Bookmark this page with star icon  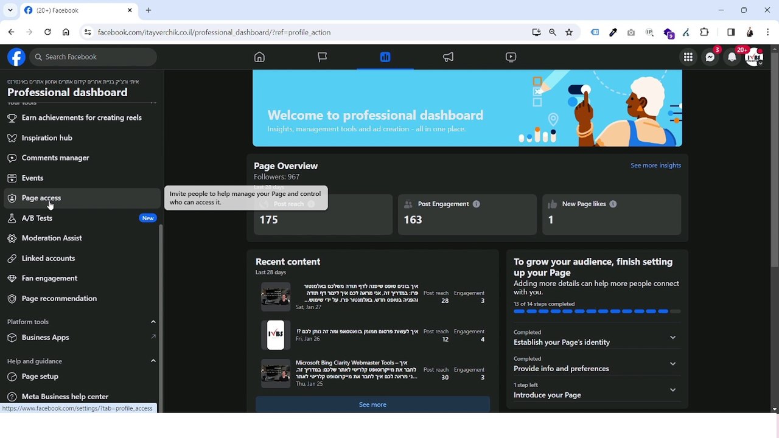(569, 32)
